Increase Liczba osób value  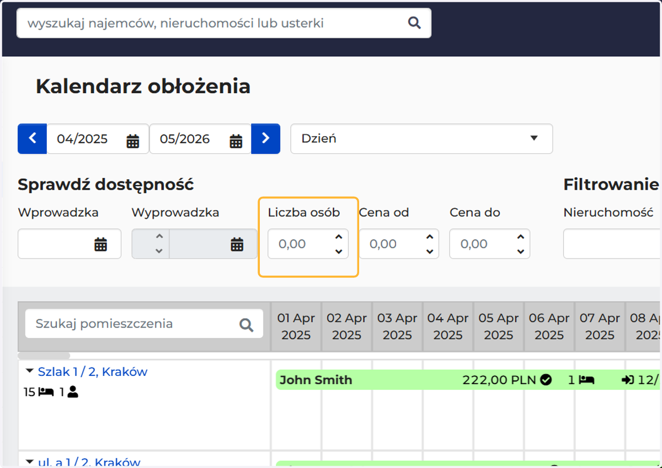[339, 237]
